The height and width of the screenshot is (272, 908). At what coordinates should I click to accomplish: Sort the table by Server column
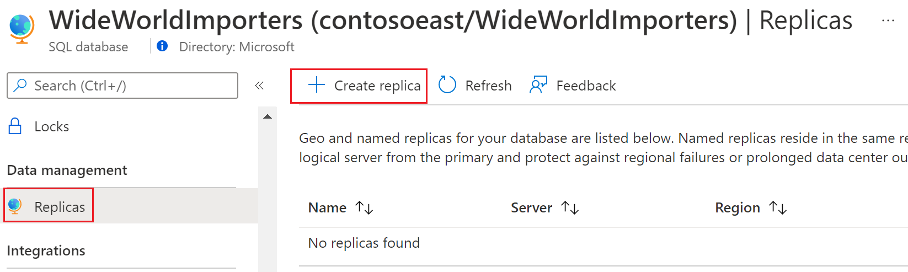(x=569, y=207)
